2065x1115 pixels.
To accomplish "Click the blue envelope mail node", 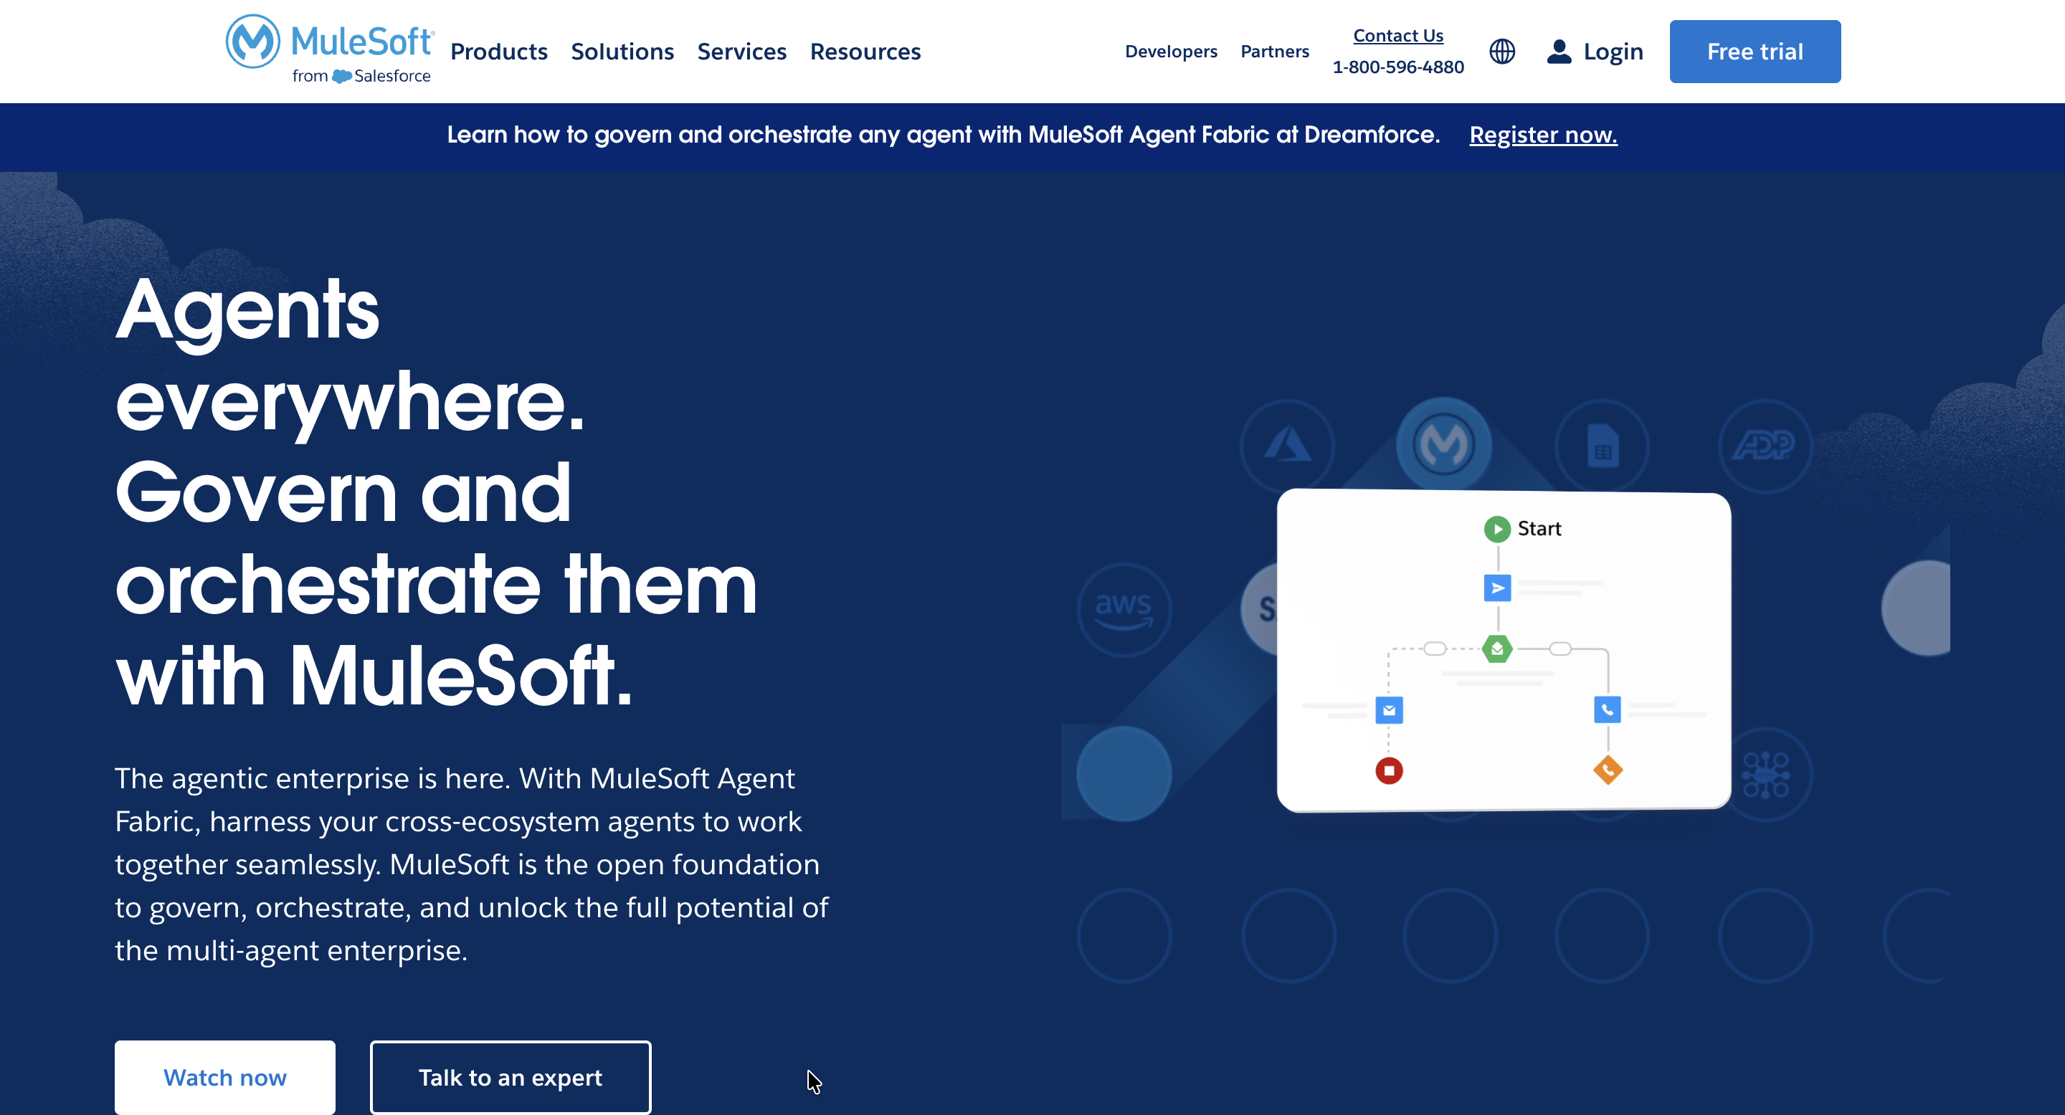I will 1388,709.
